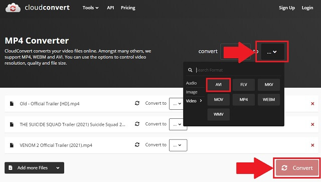The height and width of the screenshot is (182, 321).
Task: Click refresh icon in SUICIDE SQUAD Trailer row
Action: coord(137,124)
